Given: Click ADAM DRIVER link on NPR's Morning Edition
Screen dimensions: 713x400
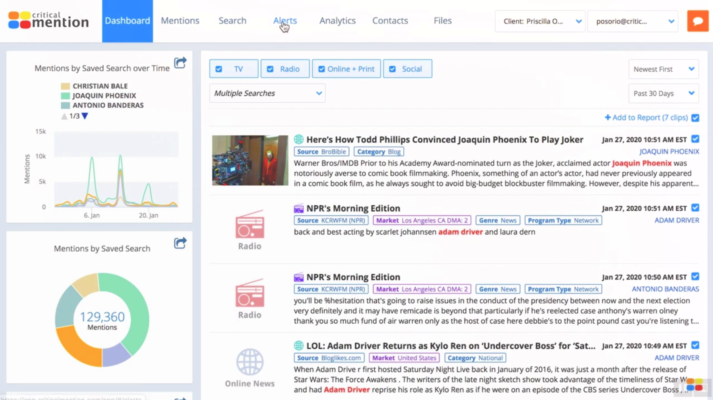Looking at the screenshot, I should (677, 220).
